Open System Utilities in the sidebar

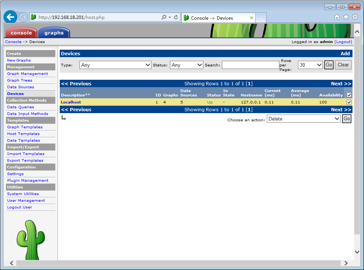point(23,194)
